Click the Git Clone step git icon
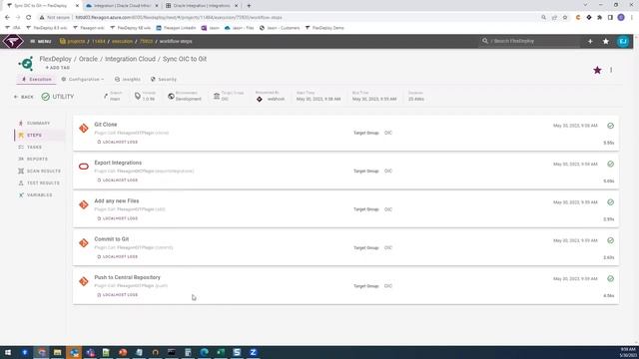This screenshot has height=359, width=639. pos(84,129)
